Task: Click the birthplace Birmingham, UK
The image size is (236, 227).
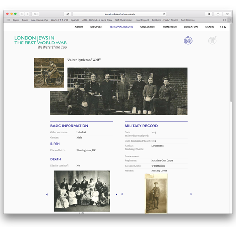Action: tap(86, 150)
